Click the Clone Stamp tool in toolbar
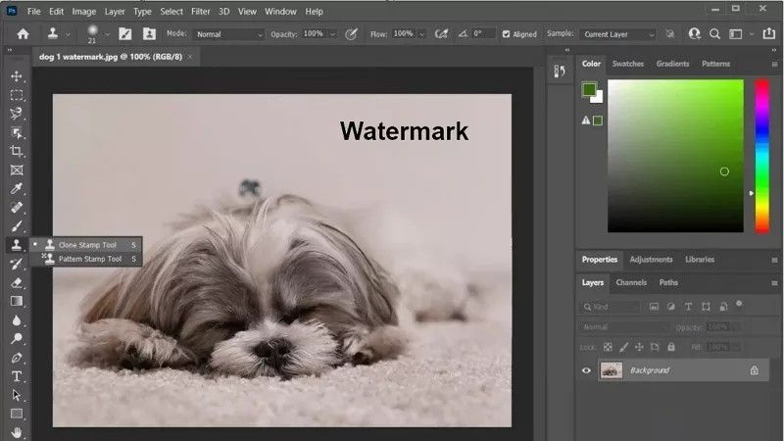Image resolution: width=784 pixels, height=441 pixels. coord(17,244)
